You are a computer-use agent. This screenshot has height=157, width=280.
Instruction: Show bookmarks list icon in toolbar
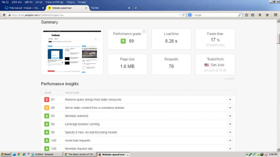[x=253, y=15]
